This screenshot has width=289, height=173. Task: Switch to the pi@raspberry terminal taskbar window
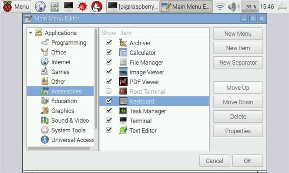(x=133, y=7)
